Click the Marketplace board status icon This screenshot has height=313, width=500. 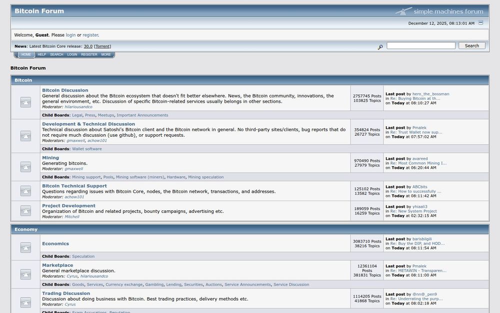(26, 274)
